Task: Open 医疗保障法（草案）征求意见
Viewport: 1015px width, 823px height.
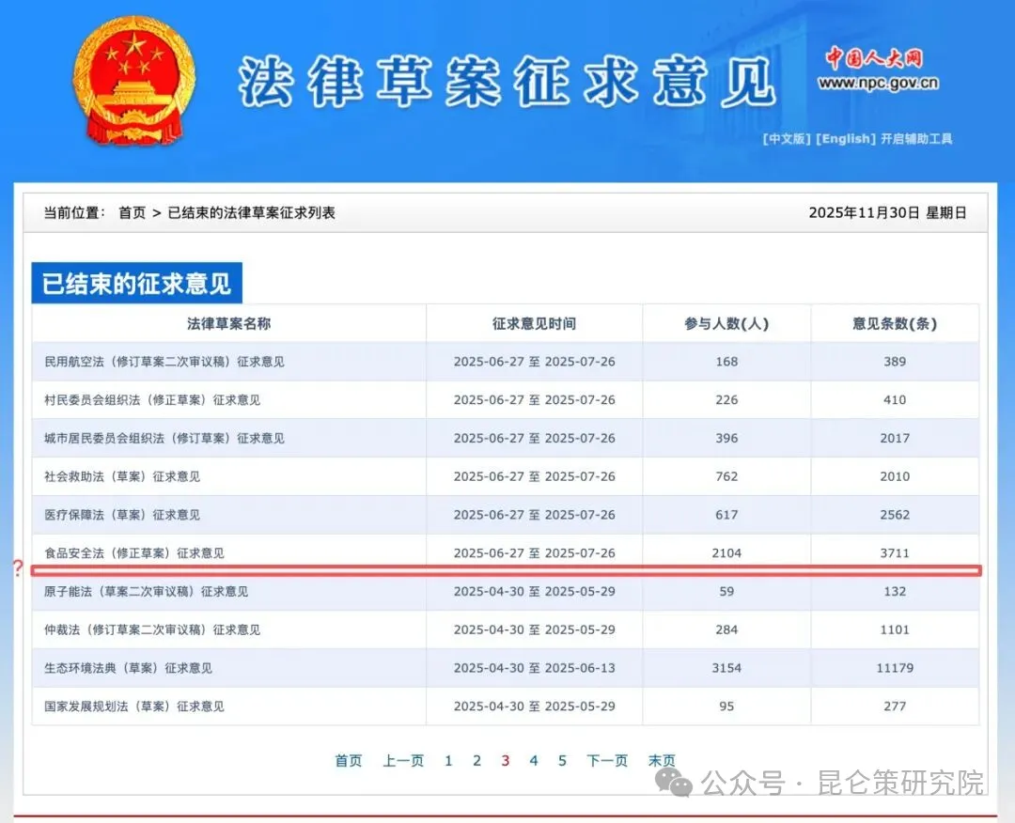Action: [x=122, y=515]
